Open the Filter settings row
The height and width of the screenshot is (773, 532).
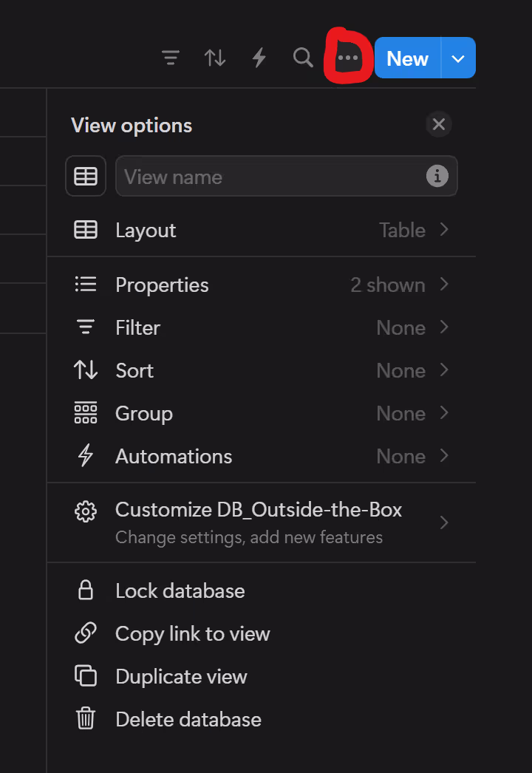262,328
